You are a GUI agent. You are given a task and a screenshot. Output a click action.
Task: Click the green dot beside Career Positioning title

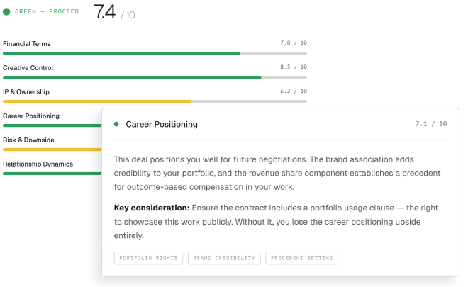[116, 124]
